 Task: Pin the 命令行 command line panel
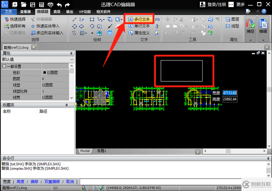[x=268, y=158]
